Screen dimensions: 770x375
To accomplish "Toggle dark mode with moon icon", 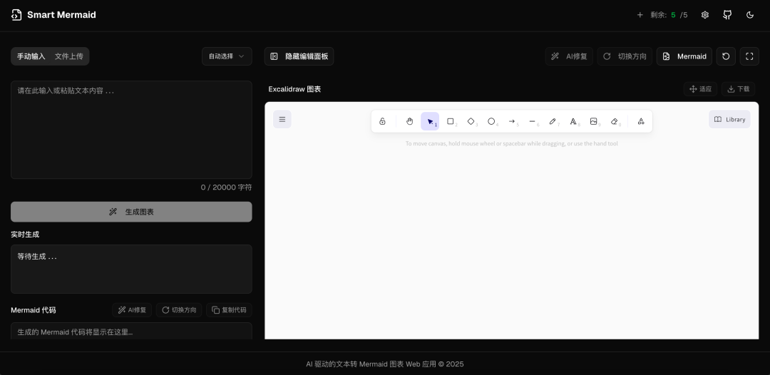I will tap(750, 15).
